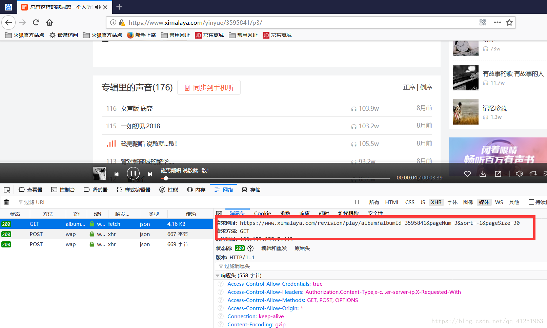Close the ximalaya tab
547x328 pixels.
tap(105, 7)
